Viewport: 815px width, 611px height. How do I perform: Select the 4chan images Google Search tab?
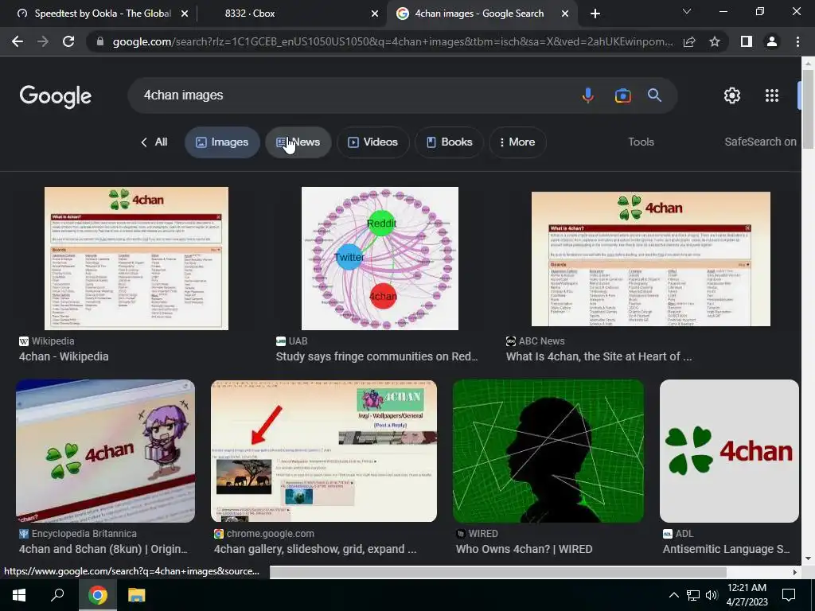481,14
